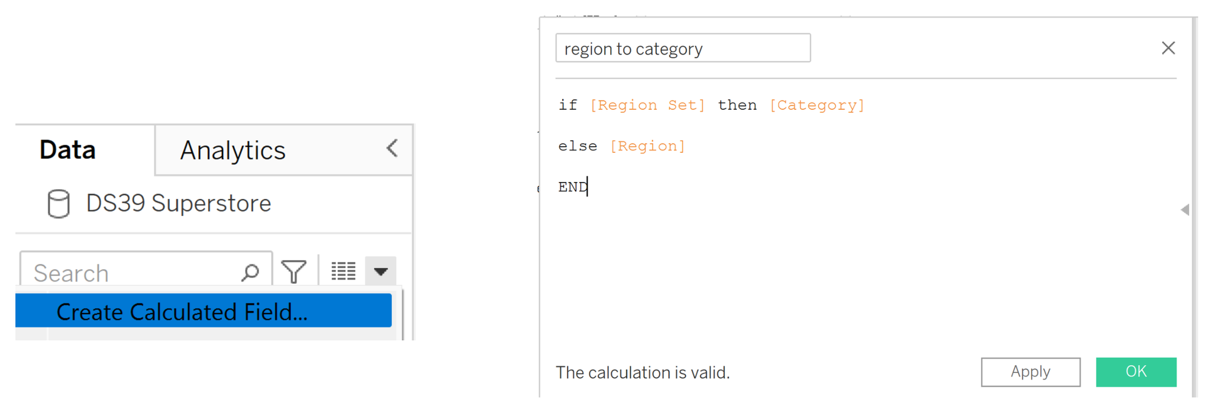Choose Create Calculated Field menu entry

click(x=182, y=312)
